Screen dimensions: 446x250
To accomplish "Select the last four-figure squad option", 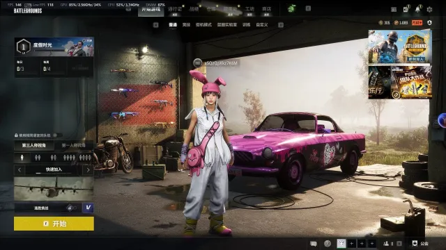I will [x=85, y=158].
